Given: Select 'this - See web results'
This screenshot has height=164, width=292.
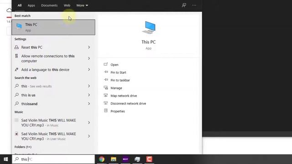Looking at the screenshot, I should [53, 86].
